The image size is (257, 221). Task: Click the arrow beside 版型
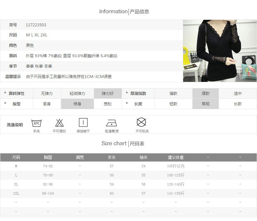pyautogui.click(x=6, y=103)
